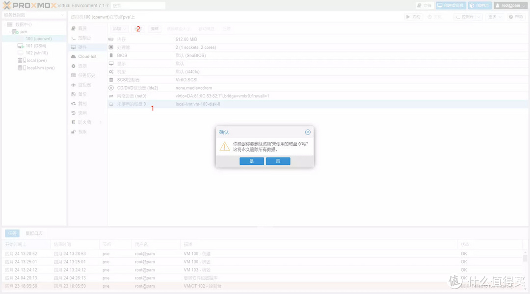Click value local-lvm:vm-100-disk-0

pos(198,104)
